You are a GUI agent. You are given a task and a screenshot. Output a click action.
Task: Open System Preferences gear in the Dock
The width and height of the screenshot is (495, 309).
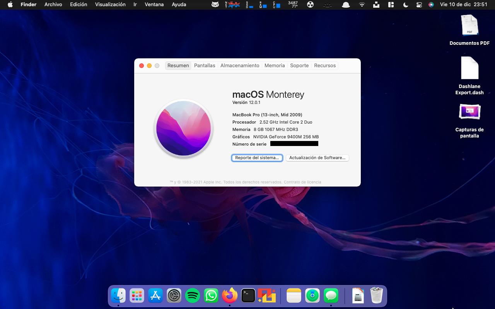174,296
